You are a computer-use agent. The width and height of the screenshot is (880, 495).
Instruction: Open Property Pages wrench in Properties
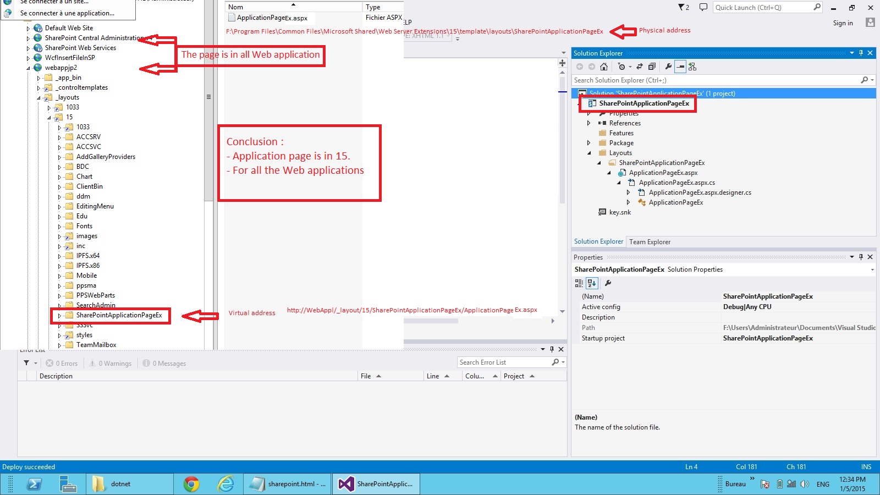pos(608,283)
